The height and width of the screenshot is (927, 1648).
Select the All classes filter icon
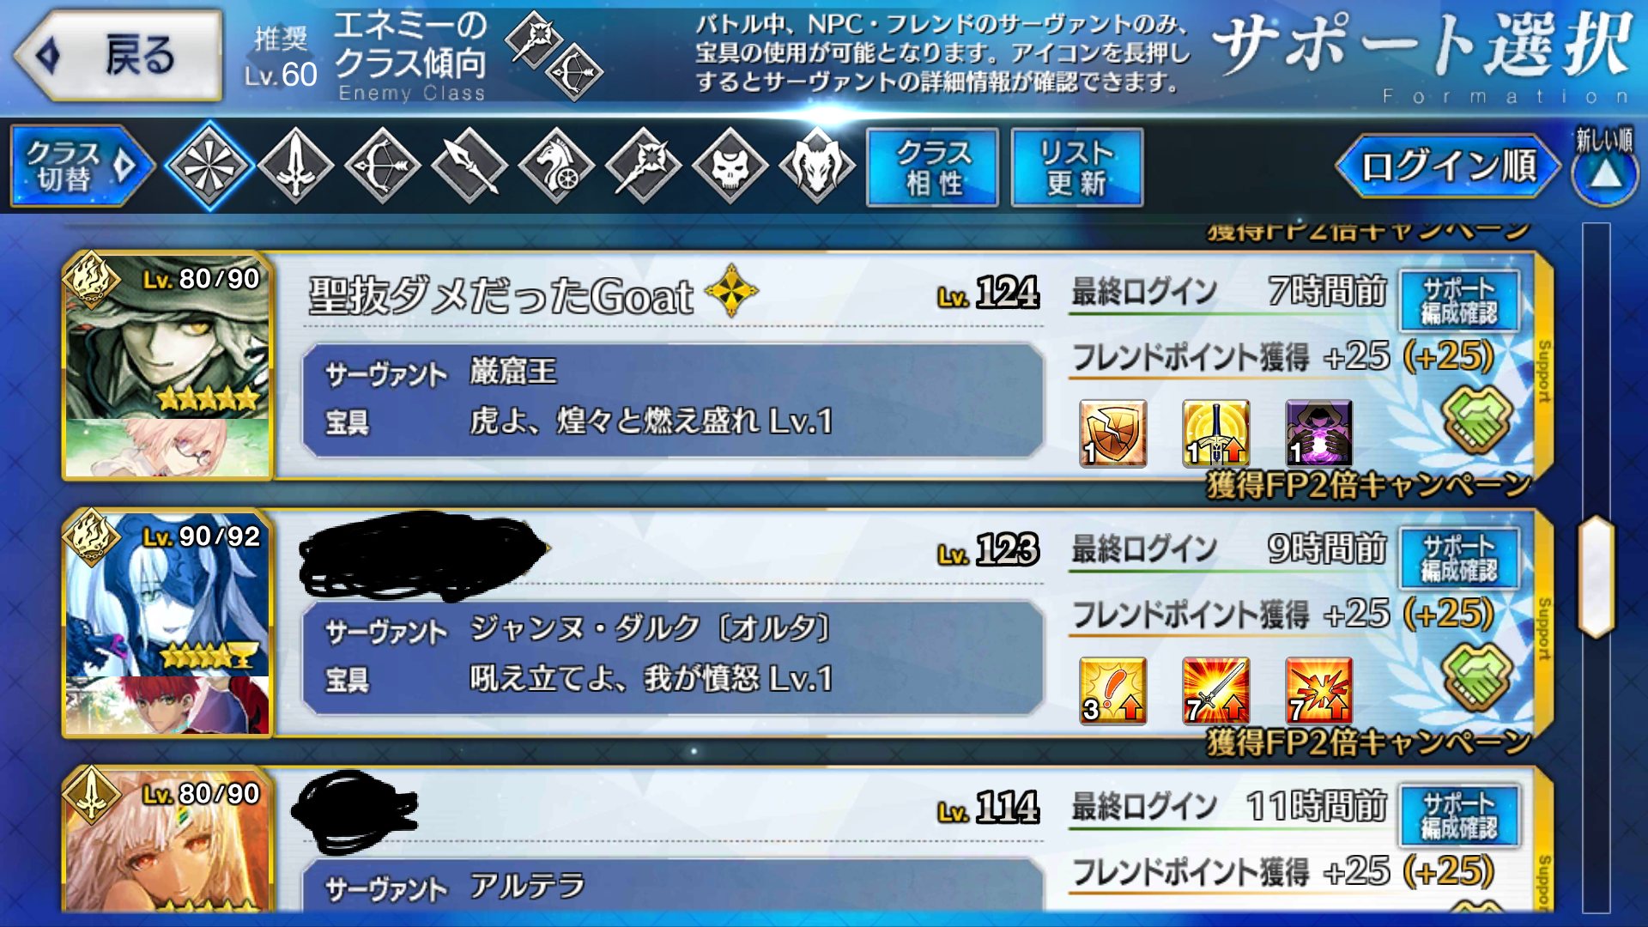pos(209,167)
